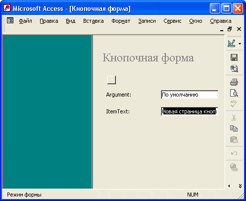Open the Справка menu

[x=221, y=21]
